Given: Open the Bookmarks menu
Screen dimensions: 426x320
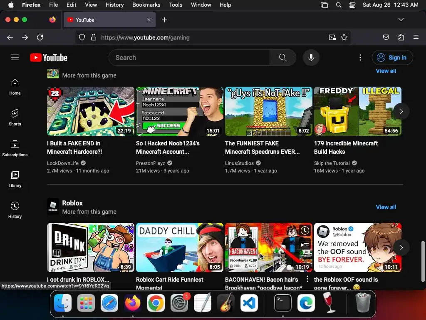Looking at the screenshot, I should [x=146, y=5].
